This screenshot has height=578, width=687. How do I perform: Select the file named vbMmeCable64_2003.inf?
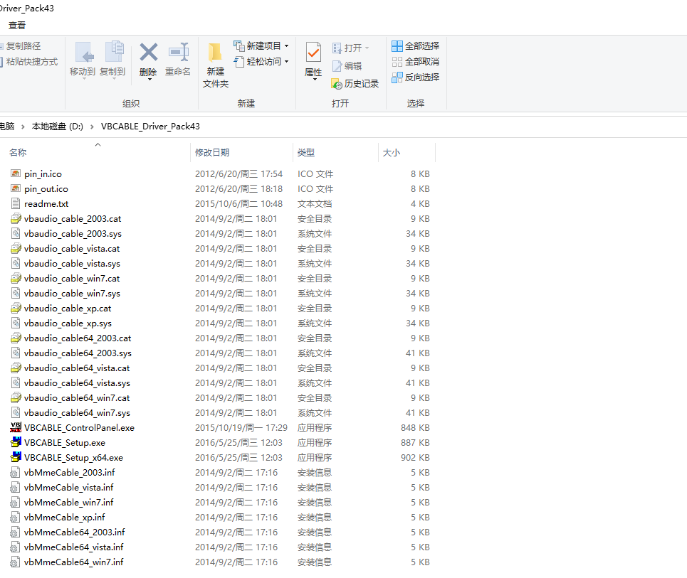tap(75, 532)
